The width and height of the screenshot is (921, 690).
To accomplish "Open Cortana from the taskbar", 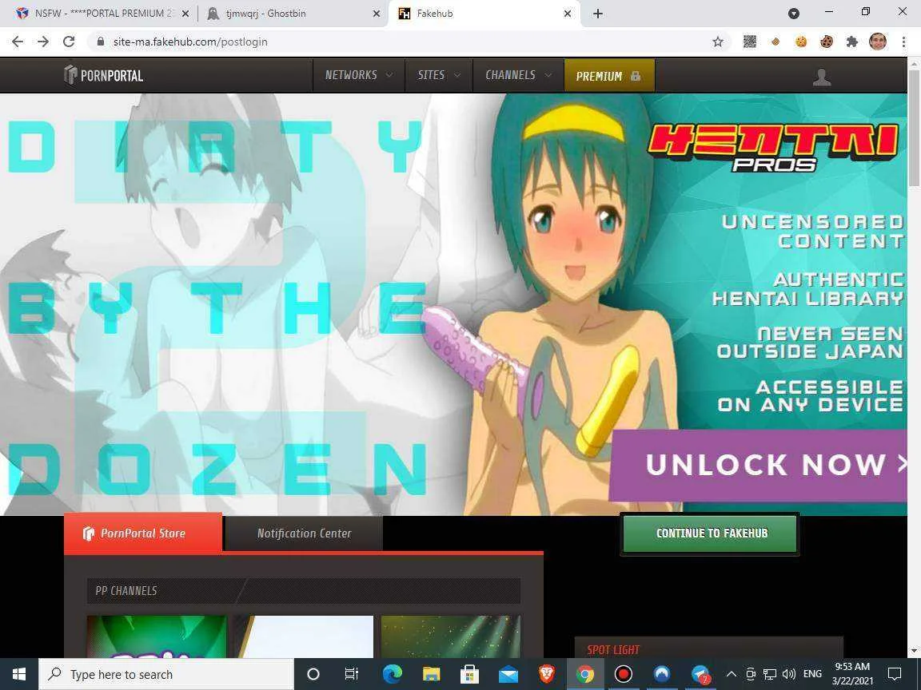I will pos(313,674).
